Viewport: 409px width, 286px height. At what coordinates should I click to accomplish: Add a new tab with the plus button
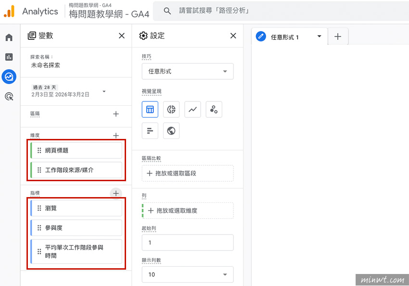337,36
